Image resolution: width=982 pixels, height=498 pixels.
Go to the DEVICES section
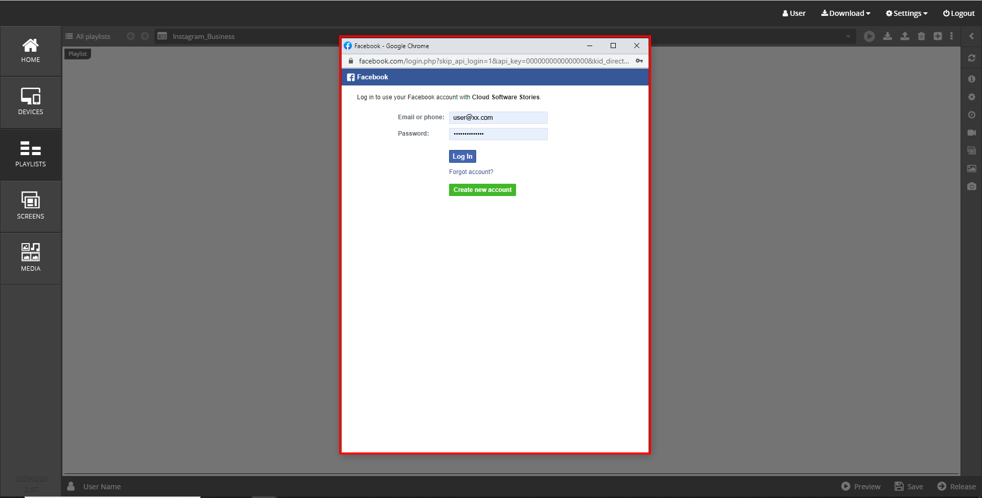[31, 102]
